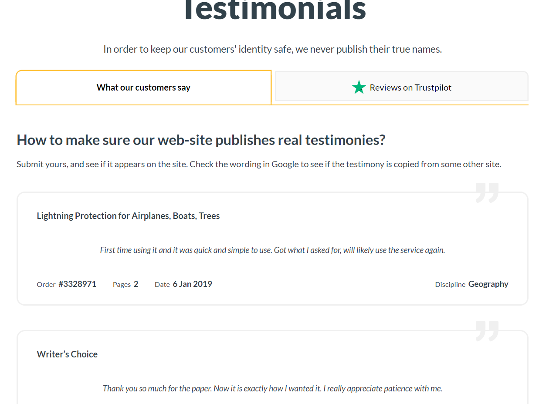Select the What our customers say tab
The width and height of the screenshot is (539, 404).
coord(143,88)
